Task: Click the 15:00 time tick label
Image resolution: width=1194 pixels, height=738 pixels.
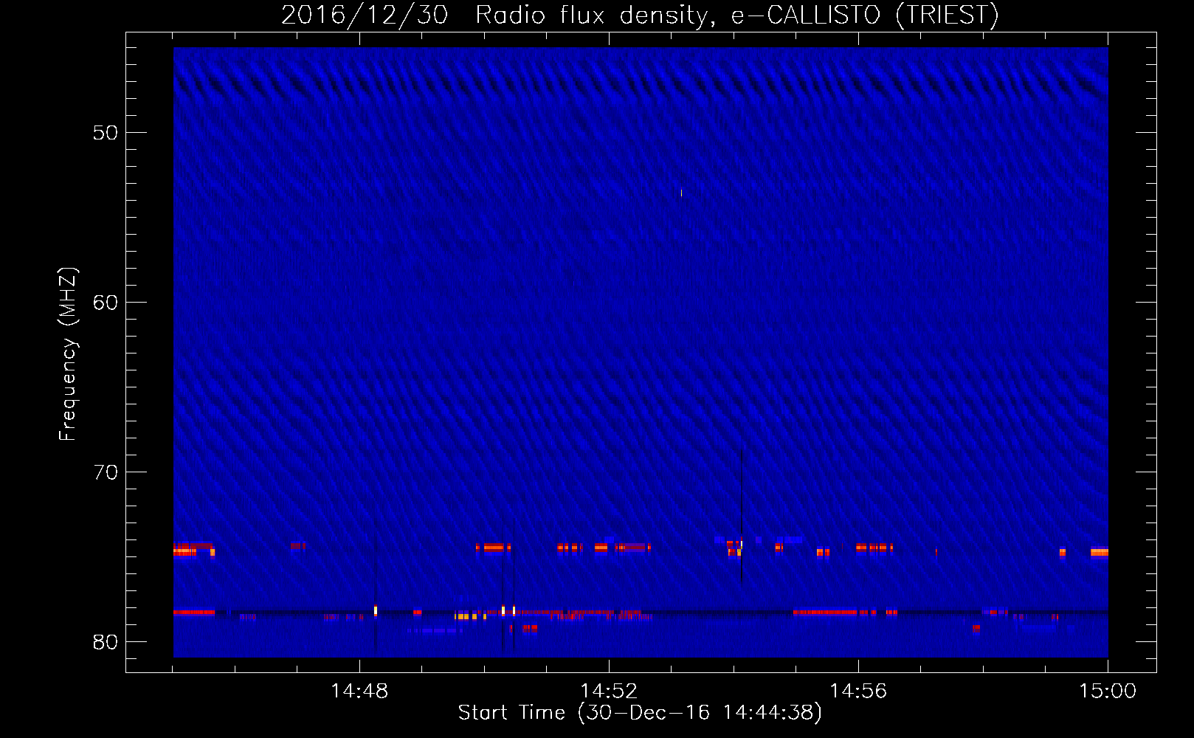Action: point(1108,692)
